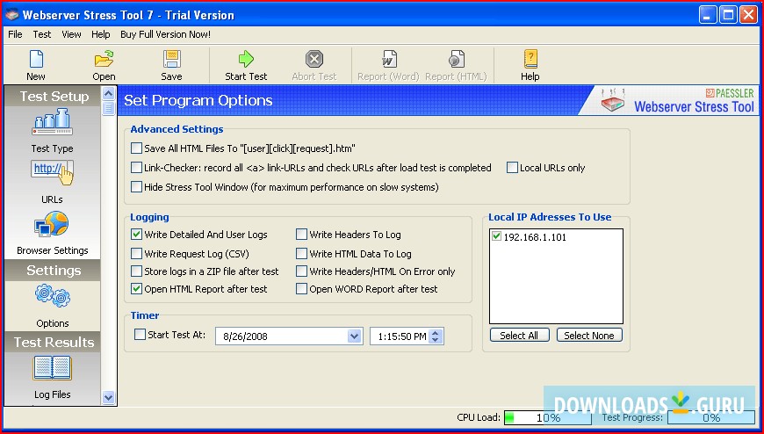
Task: Expand the Test Setup sidebar header
Action: tap(52, 96)
